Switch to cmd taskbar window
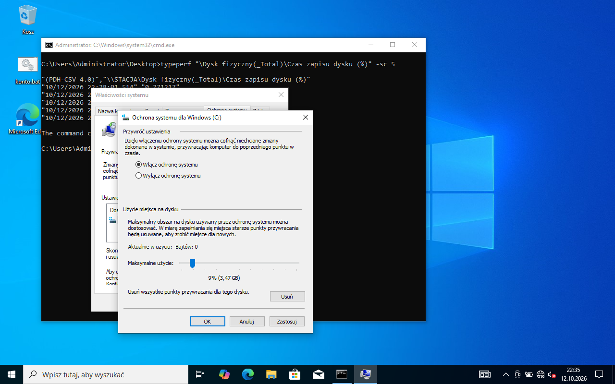Viewport: 615px width, 384px height. pos(342,374)
